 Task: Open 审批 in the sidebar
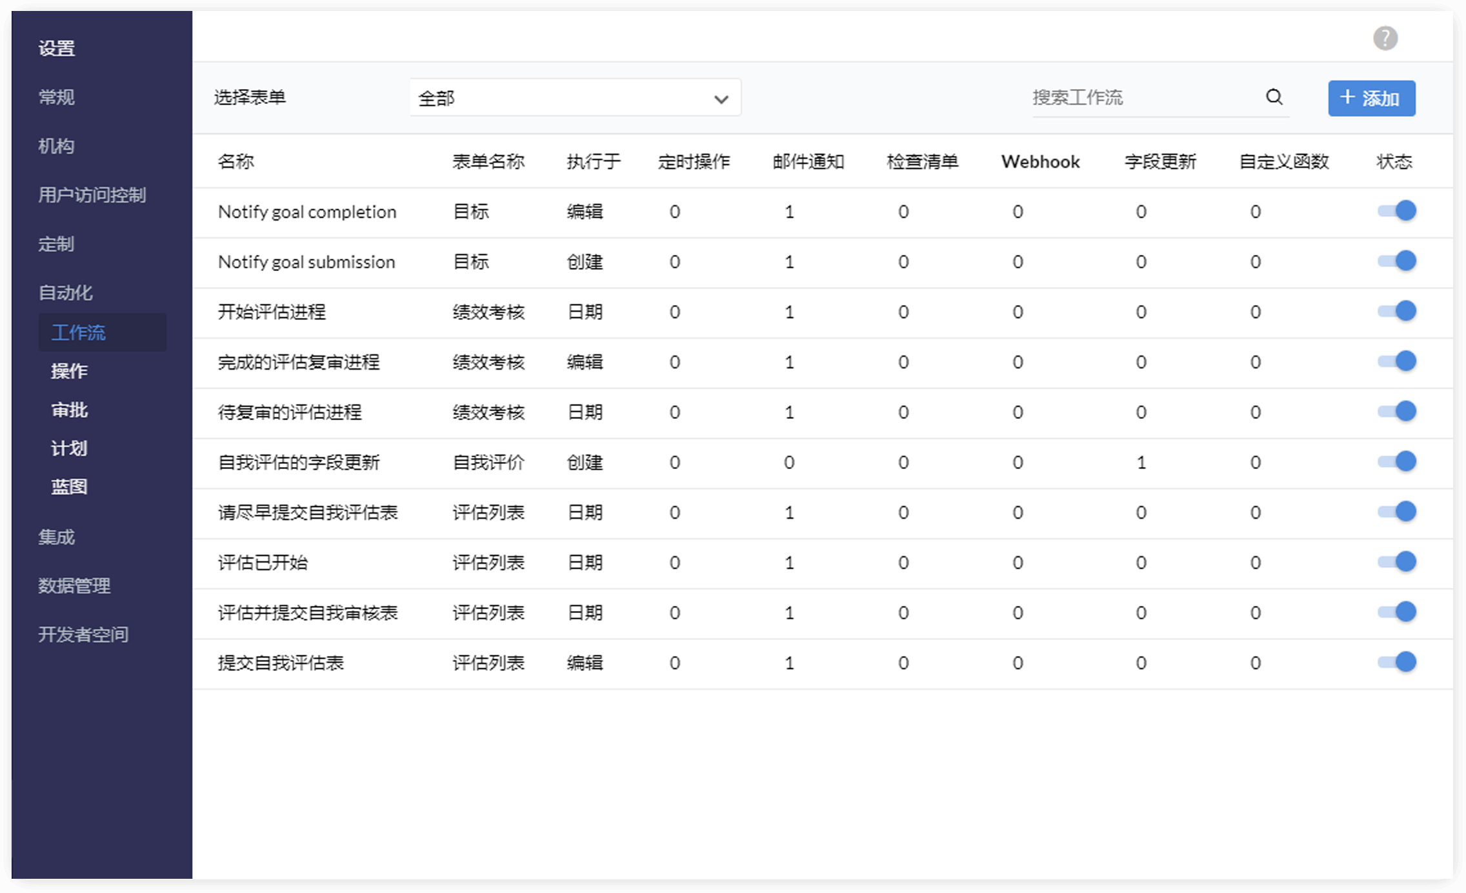[69, 410]
